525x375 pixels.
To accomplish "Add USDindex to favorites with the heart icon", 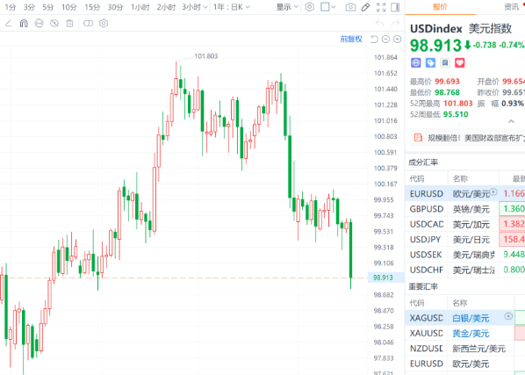I will [460, 62].
